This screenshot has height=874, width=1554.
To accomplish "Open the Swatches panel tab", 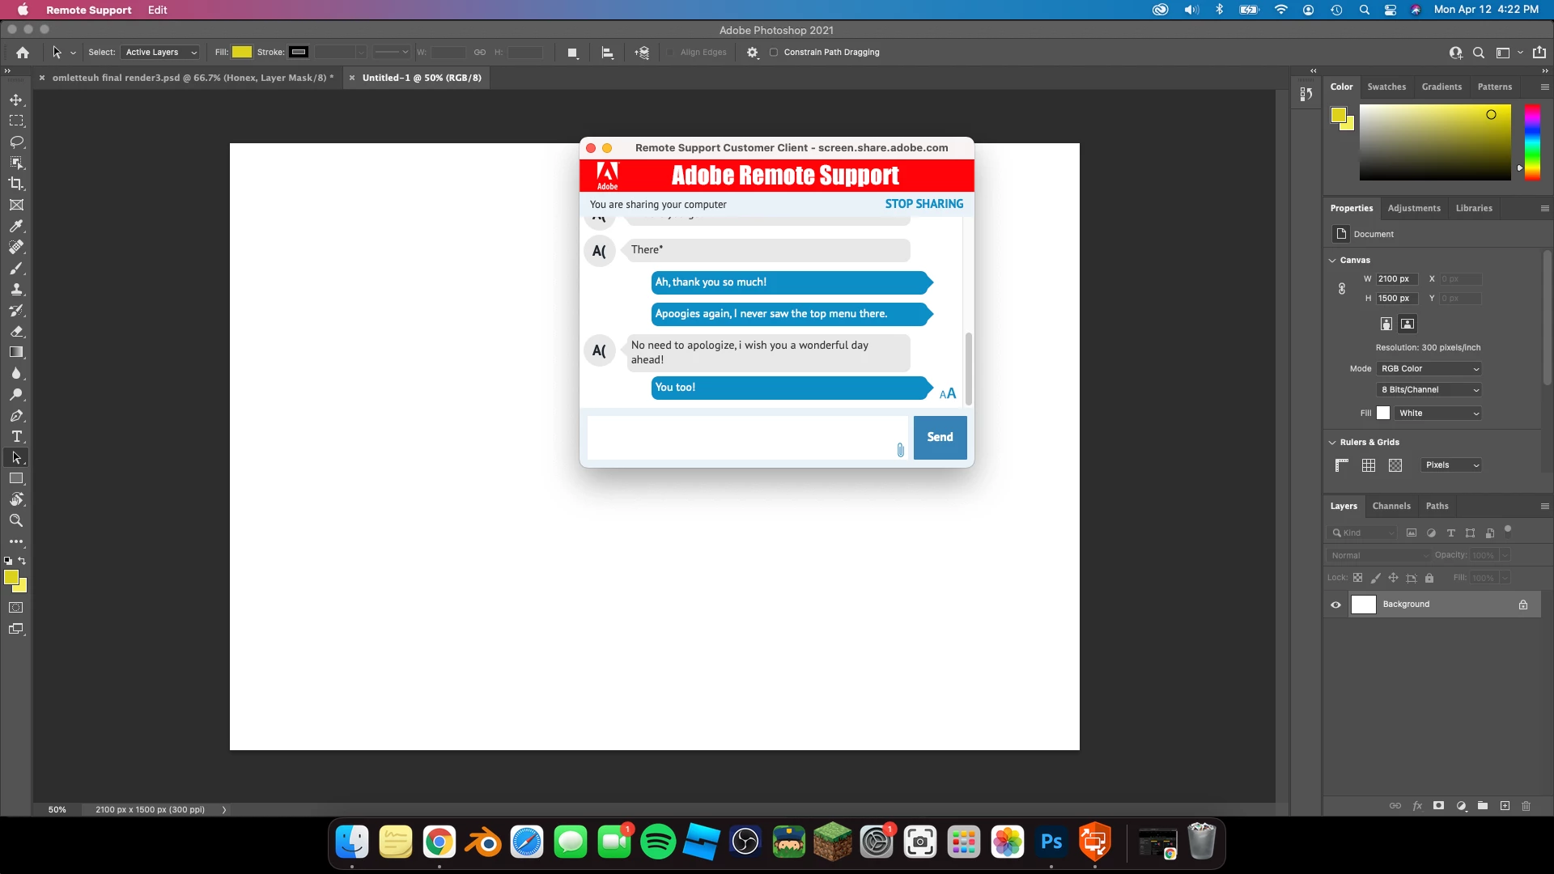I will coord(1386,87).
